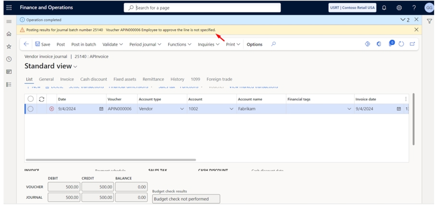The height and width of the screenshot is (205, 439).
Task: Open form in new window icon
Action: coord(412,44)
